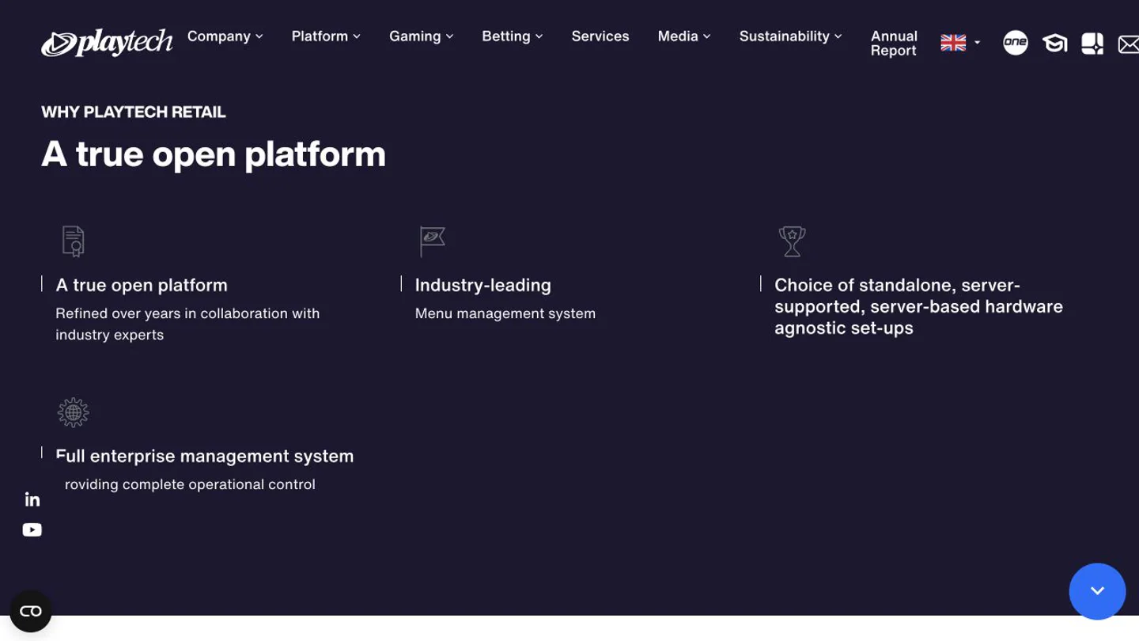Open the academy graduation cap icon
The height and width of the screenshot is (641, 1139).
[1054, 44]
